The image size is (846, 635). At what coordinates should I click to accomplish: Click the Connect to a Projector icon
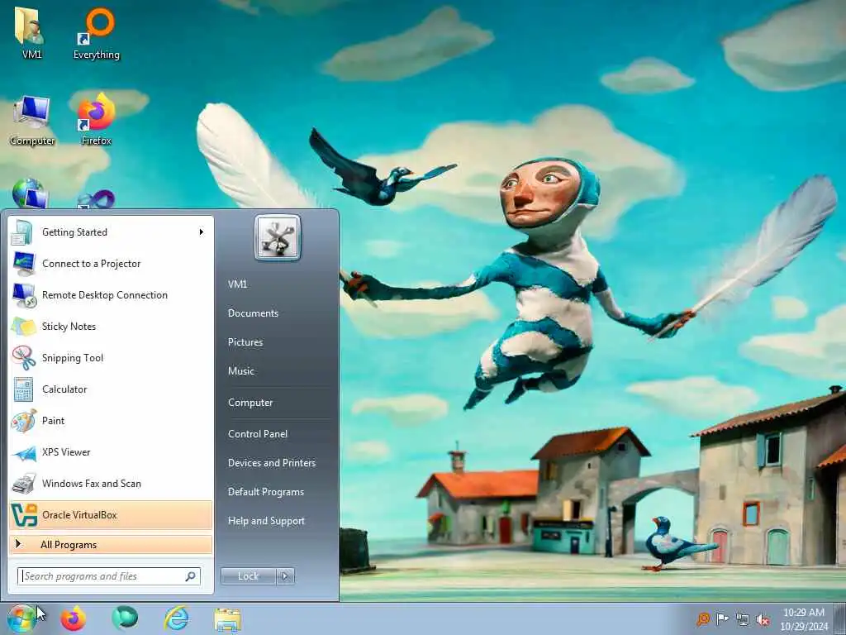tap(23, 264)
